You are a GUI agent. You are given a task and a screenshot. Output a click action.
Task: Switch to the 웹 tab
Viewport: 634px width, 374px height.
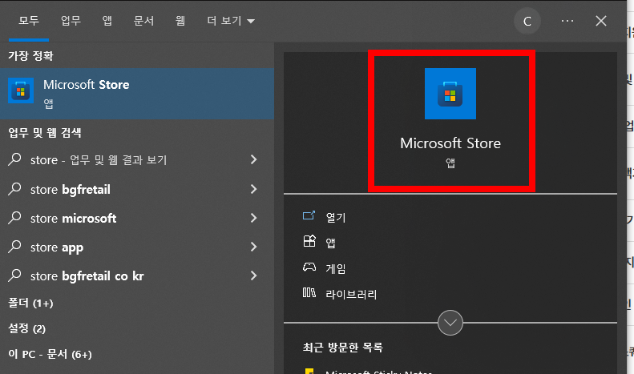coord(180,21)
